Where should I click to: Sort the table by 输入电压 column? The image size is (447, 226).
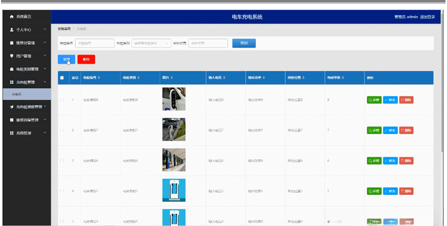pyautogui.click(x=225, y=77)
